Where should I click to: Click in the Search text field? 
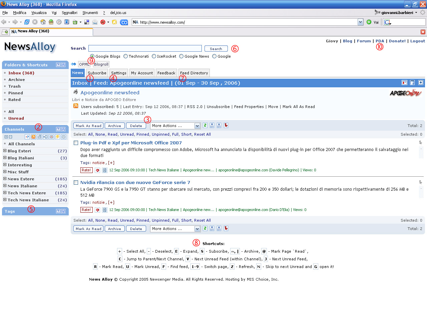pyautogui.click(x=145, y=48)
